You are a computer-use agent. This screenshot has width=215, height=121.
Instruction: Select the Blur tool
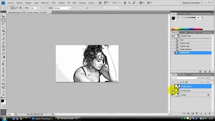click(x=3, y=61)
